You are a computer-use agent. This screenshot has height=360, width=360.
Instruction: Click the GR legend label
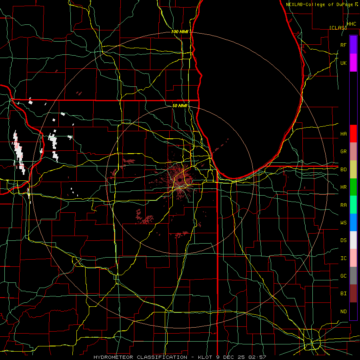point(343,152)
